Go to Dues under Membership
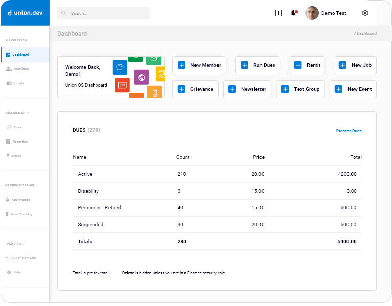This screenshot has height=306, width=392. point(17,127)
